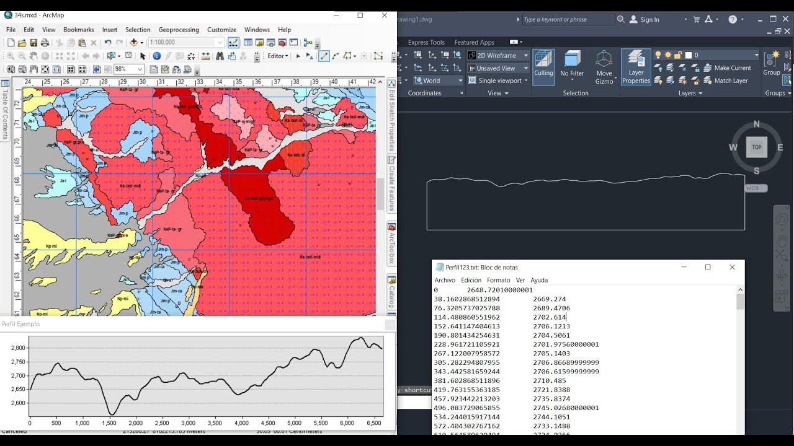Viewport: 794px width, 446px height.
Task: Expand the 2D Wireframe visual style dropdown
Action: tap(525, 55)
